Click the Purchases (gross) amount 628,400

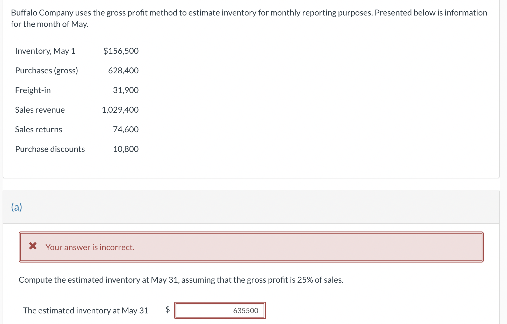tap(124, 70)
